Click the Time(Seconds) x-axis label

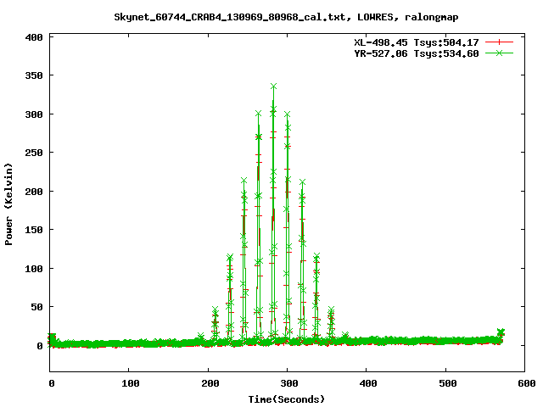click(x=287, y=399)
